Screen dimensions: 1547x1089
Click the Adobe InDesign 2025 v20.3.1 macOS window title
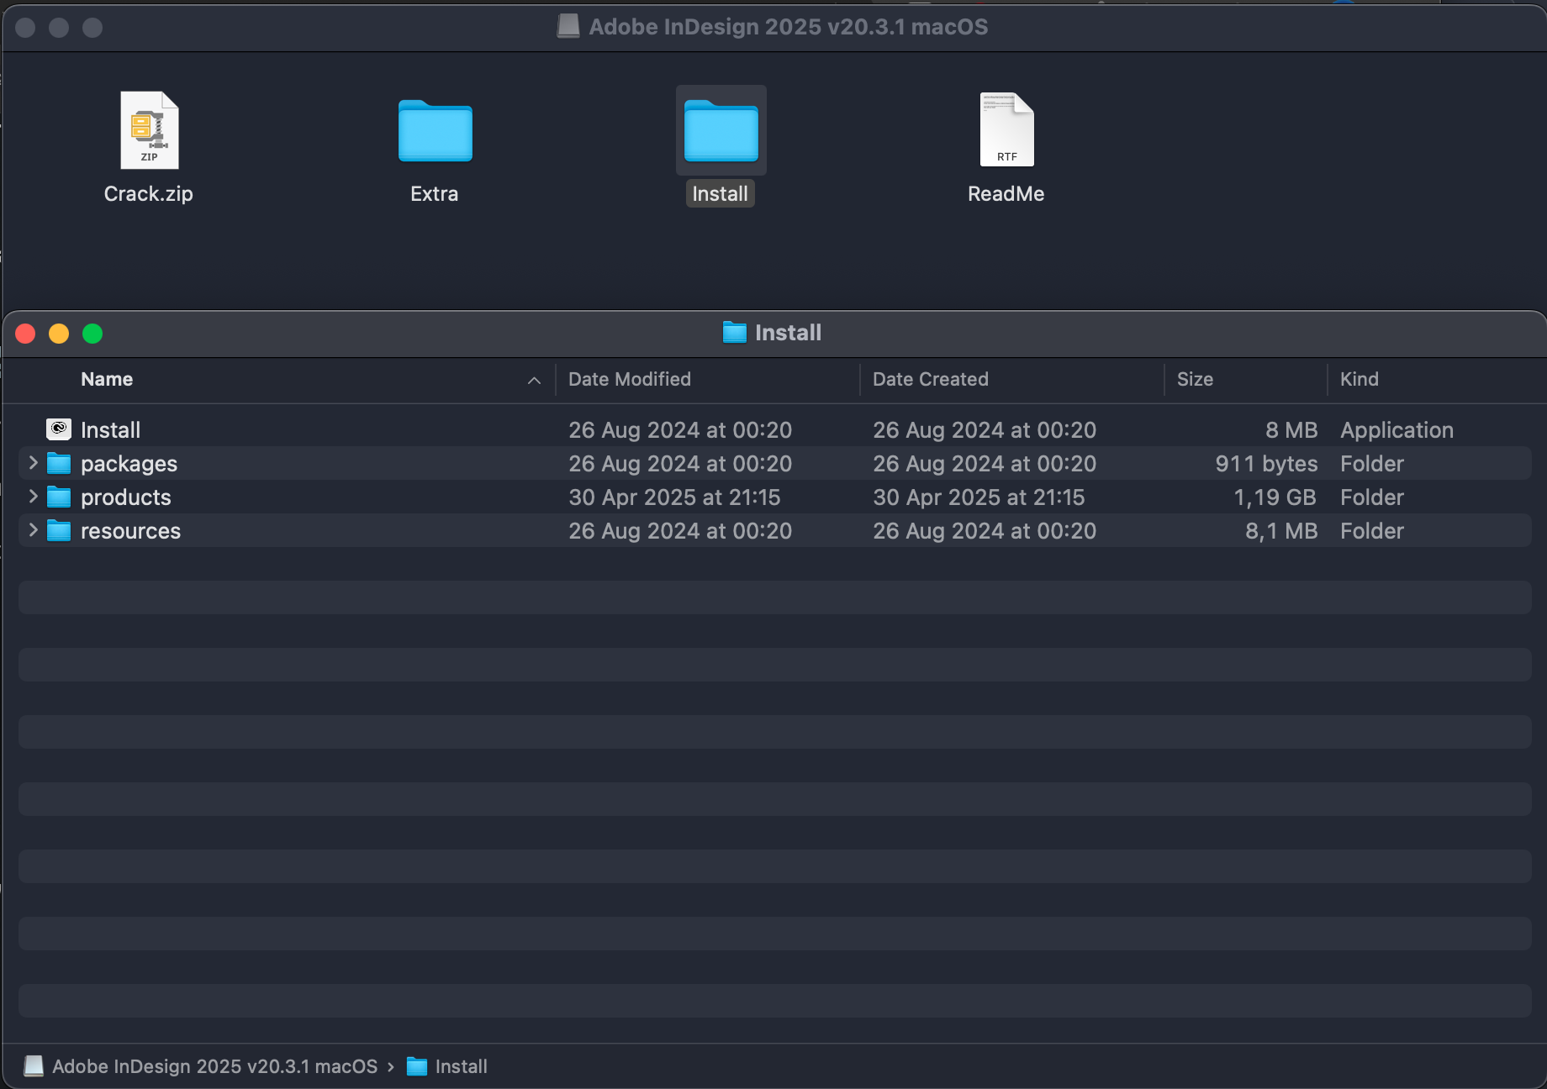coord(789,26)
